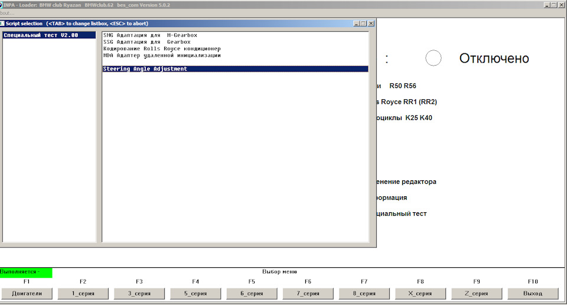Open the 6_серия F5 menu button

[252, 293]
